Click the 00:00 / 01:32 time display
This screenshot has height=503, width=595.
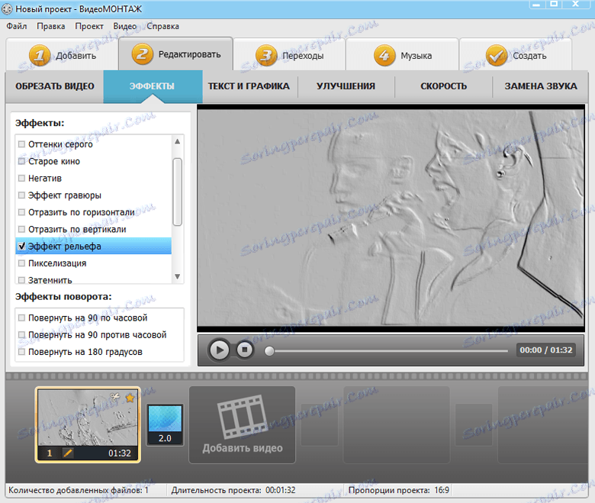pos(545,350)
